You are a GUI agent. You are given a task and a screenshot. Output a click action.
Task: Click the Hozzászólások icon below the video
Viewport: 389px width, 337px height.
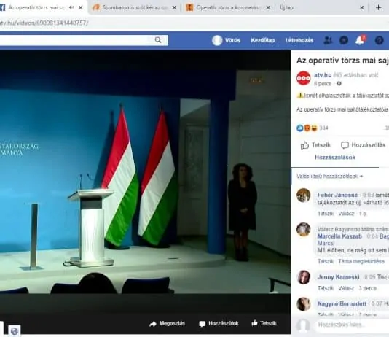coord(203,324)
